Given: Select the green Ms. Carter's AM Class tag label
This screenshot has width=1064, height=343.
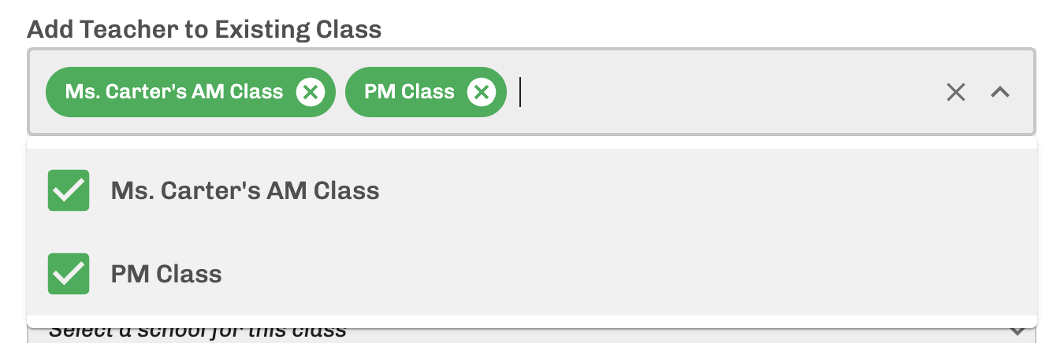Looking at the screenshot, I should (174, 92).
